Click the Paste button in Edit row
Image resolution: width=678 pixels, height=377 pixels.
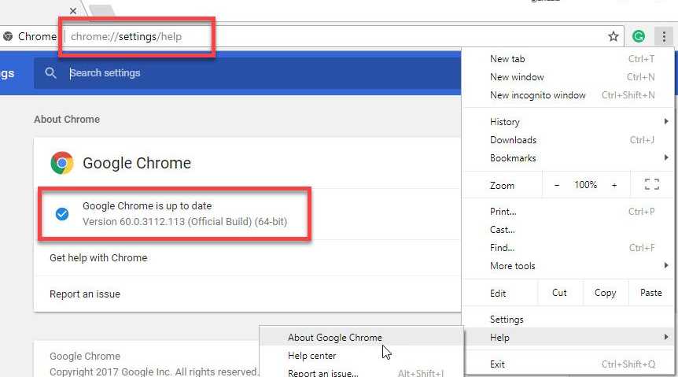(650, 293)
